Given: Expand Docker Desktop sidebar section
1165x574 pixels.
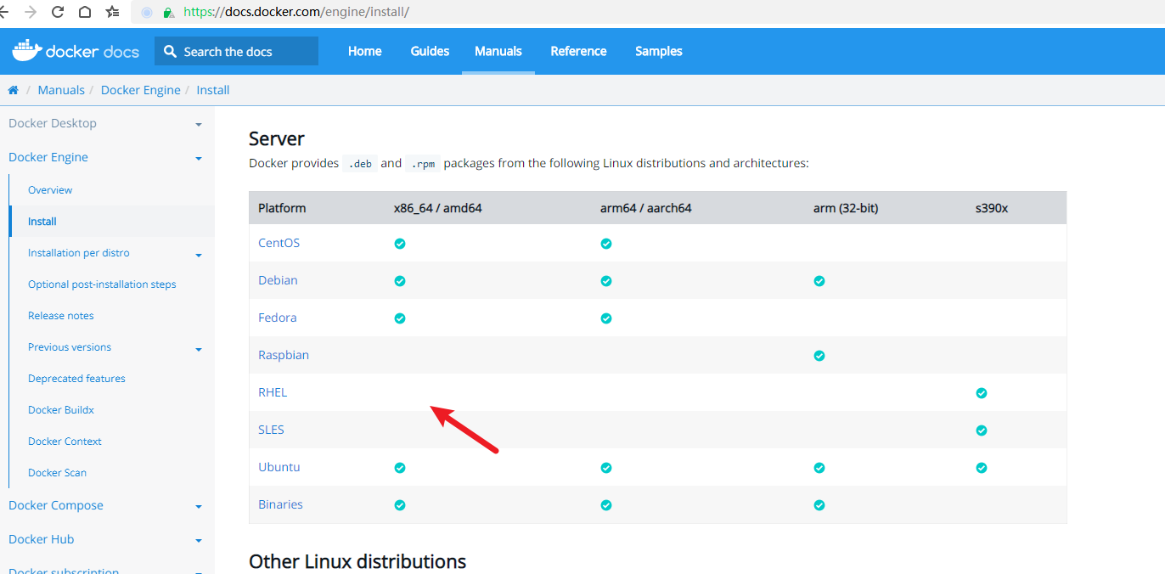Looking at the screenshot, I should pyautogui.click(x=199, y=125).
